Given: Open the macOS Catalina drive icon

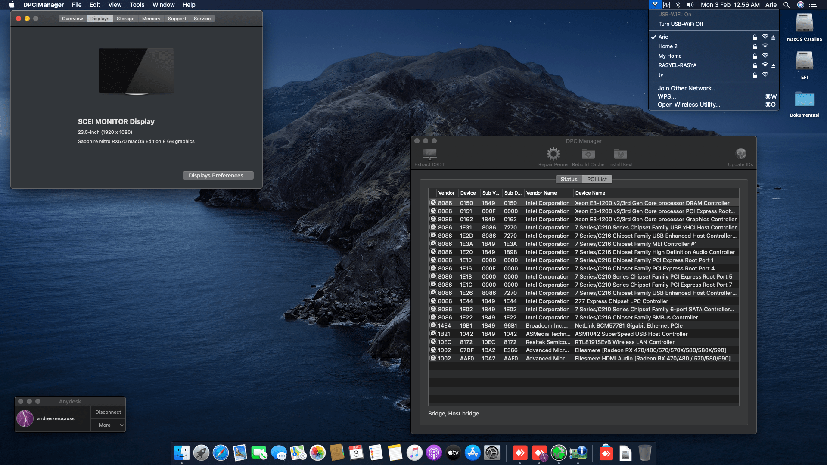Looking at the screenshot, I should [x=804, y=24].
